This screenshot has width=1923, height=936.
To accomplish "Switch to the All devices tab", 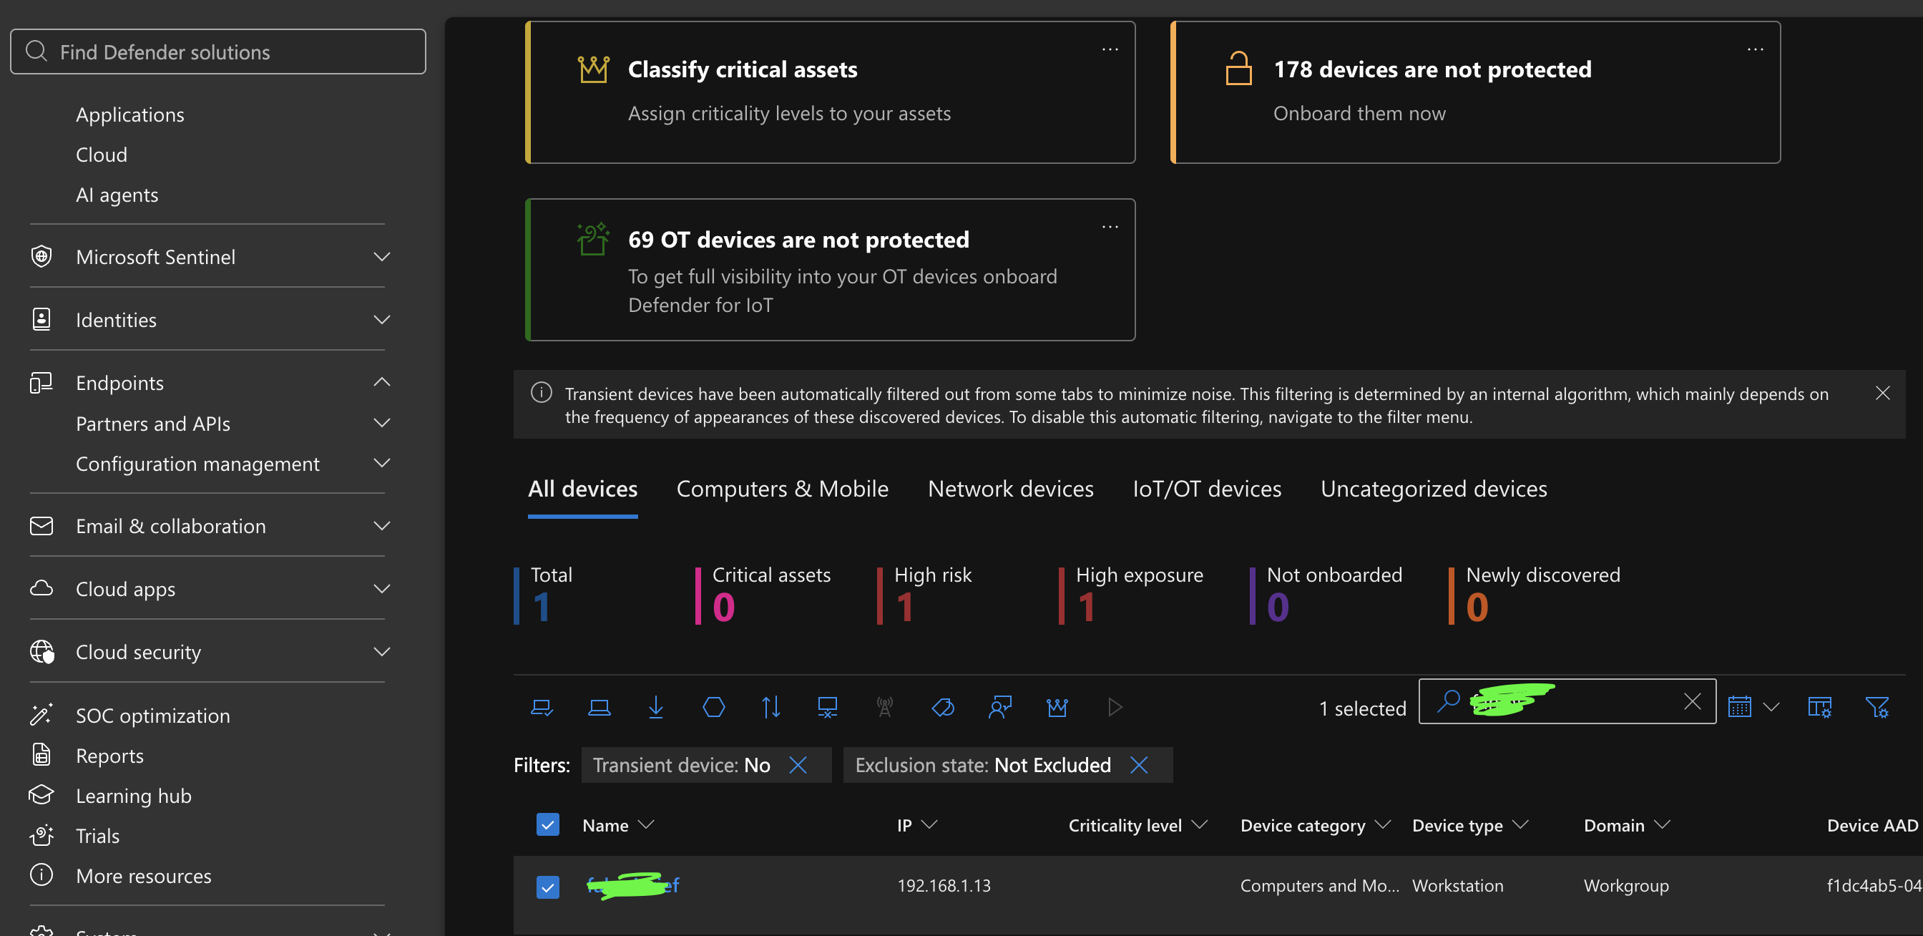I will point(582,489).
